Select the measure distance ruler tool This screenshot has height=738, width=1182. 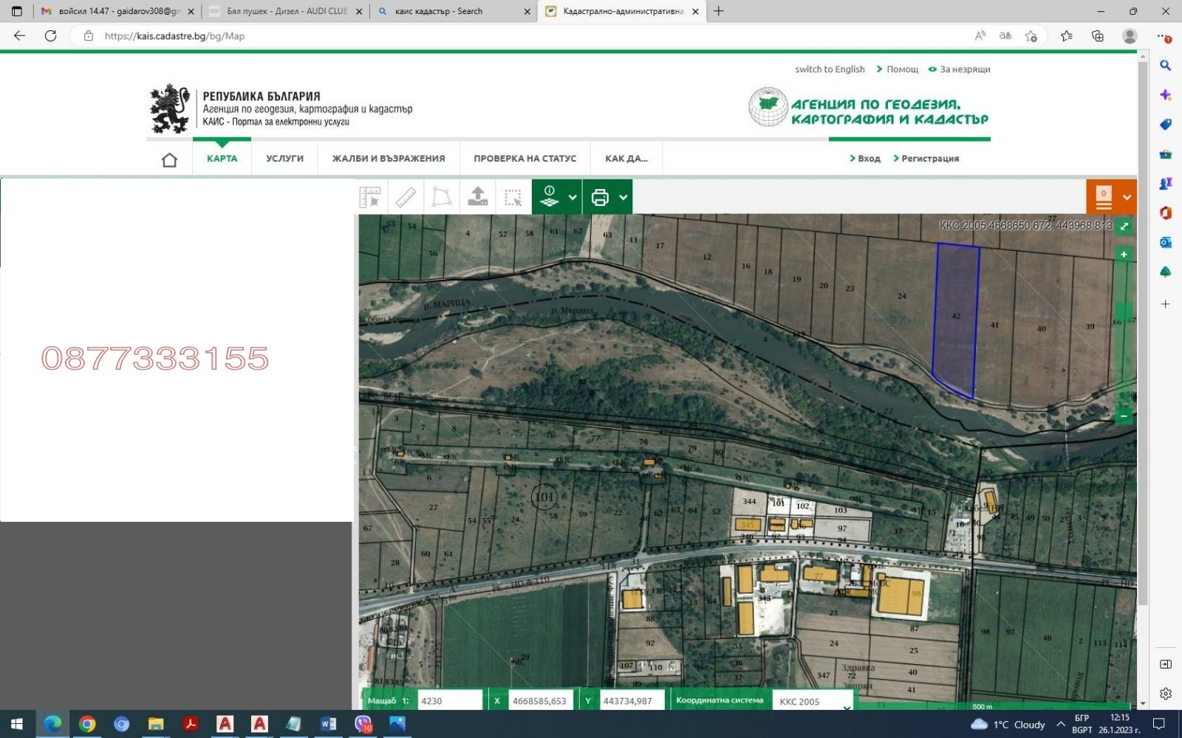[406, 197]
